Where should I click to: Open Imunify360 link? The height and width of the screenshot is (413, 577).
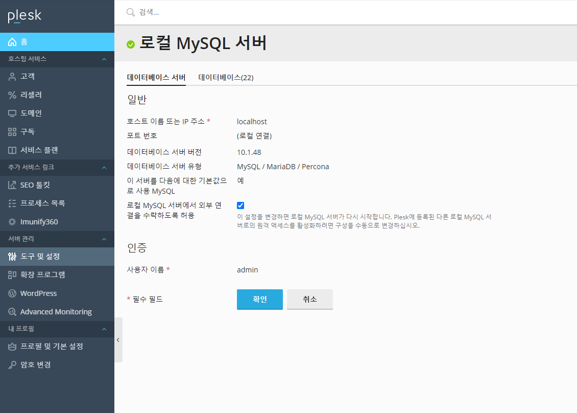pyautogui.click(x=57, y=222)
